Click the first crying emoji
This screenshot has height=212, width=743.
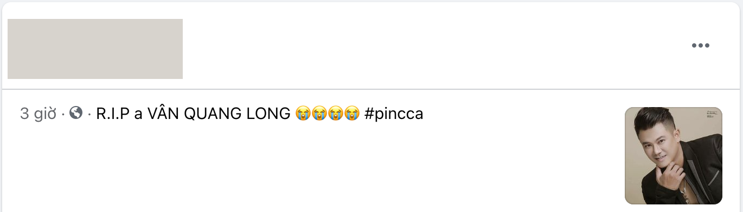[x=303, y=114]
